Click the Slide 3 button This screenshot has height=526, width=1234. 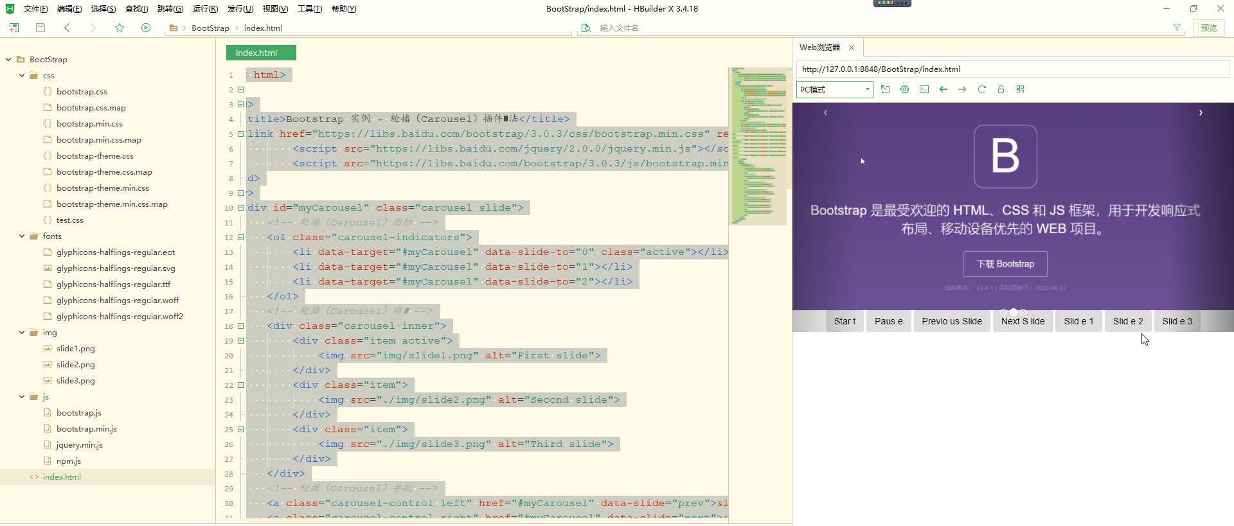point(1177,321)
